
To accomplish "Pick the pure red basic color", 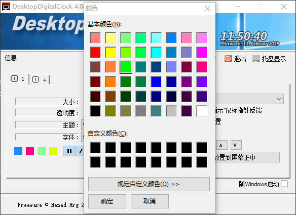I will [95, 53].
